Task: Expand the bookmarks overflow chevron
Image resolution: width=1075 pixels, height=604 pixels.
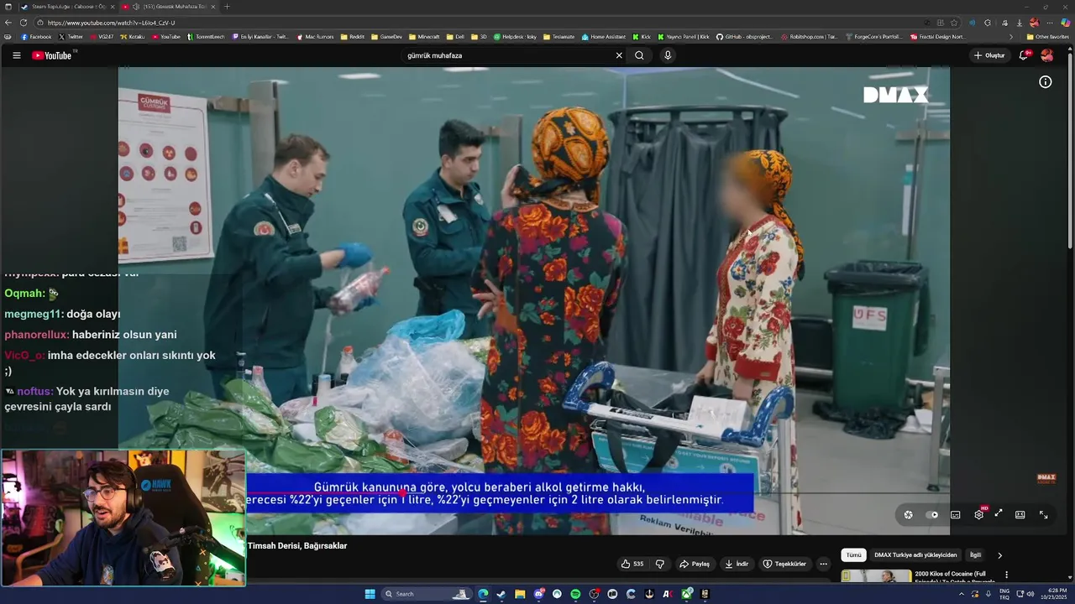Action: click(x=1011, y=37)
